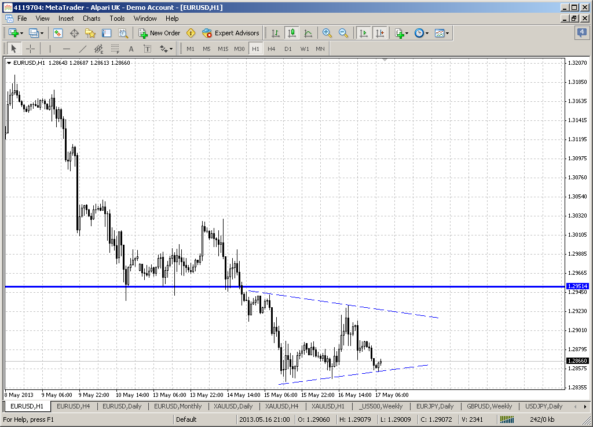Select the Trendline drawing tool
The height and width of the screenshot is (427, 593).
coord(83,49)
